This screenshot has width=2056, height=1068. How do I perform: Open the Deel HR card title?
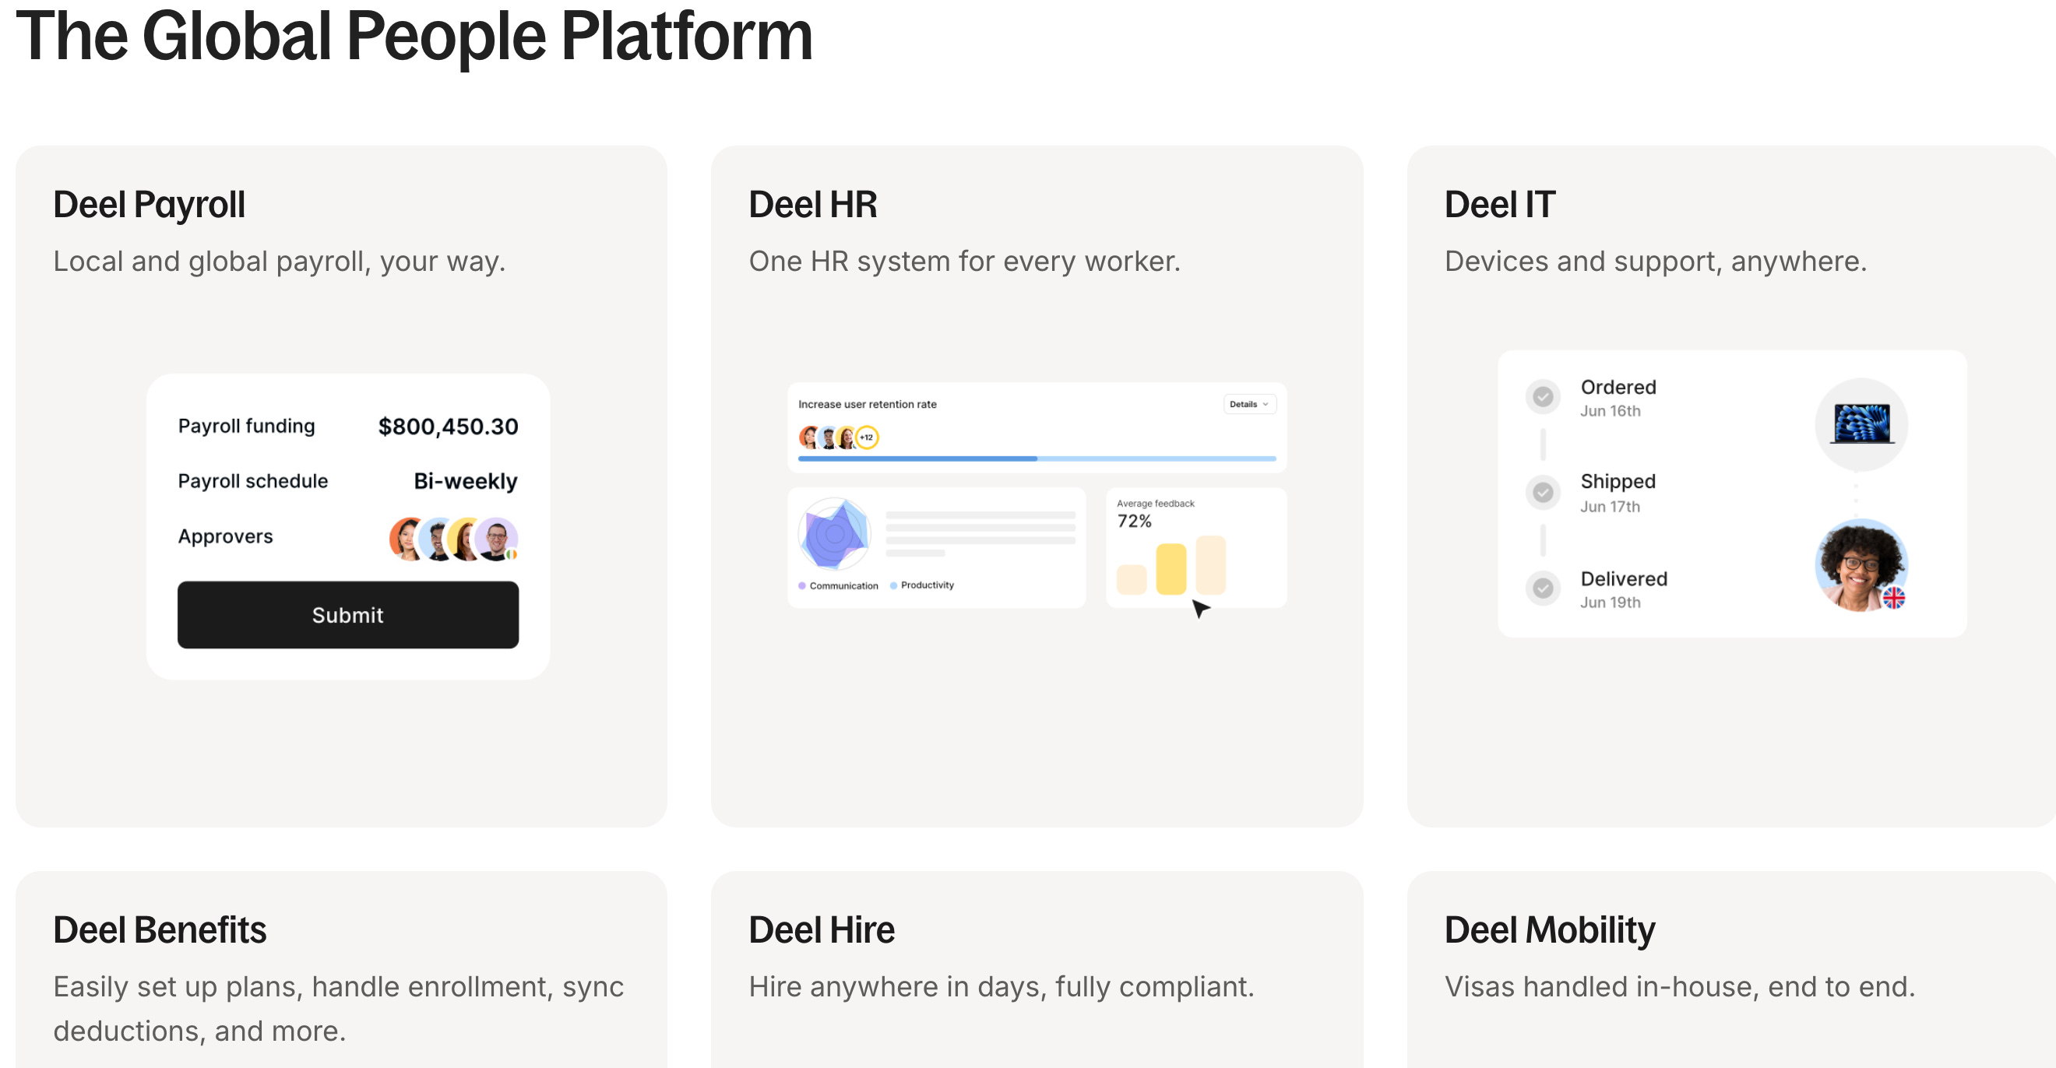(812, 204)
